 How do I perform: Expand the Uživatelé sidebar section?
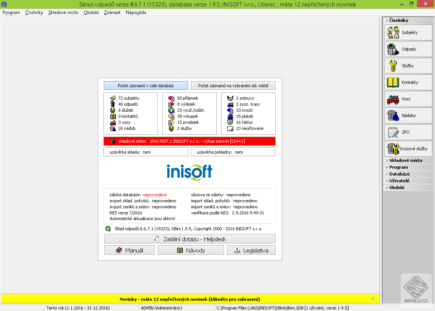[x=408, y=181]
